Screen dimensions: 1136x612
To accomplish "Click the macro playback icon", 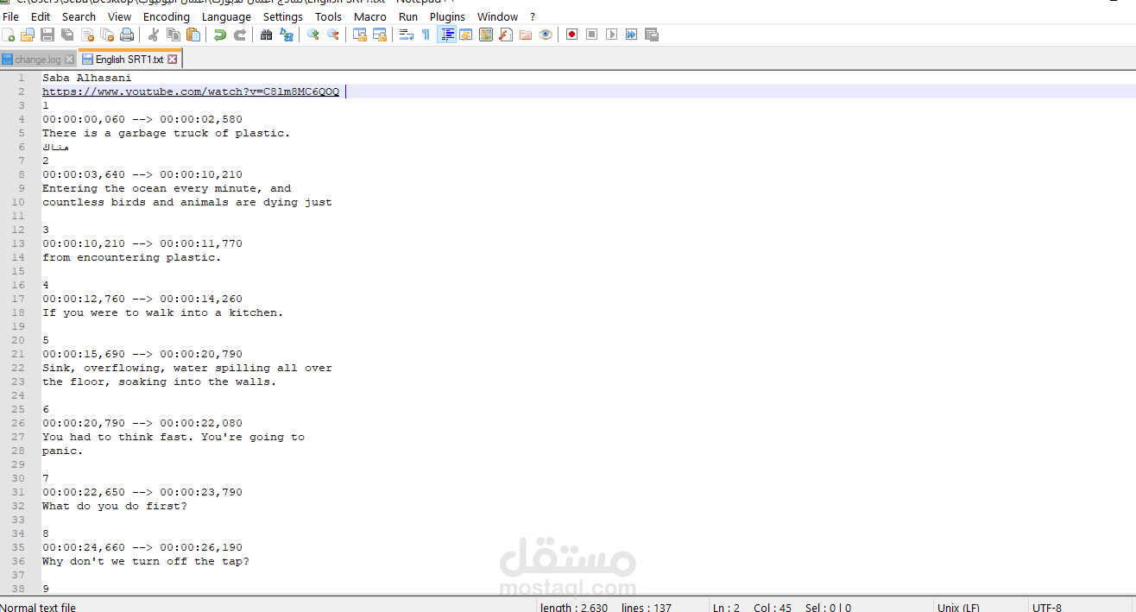I will point(611,35).
